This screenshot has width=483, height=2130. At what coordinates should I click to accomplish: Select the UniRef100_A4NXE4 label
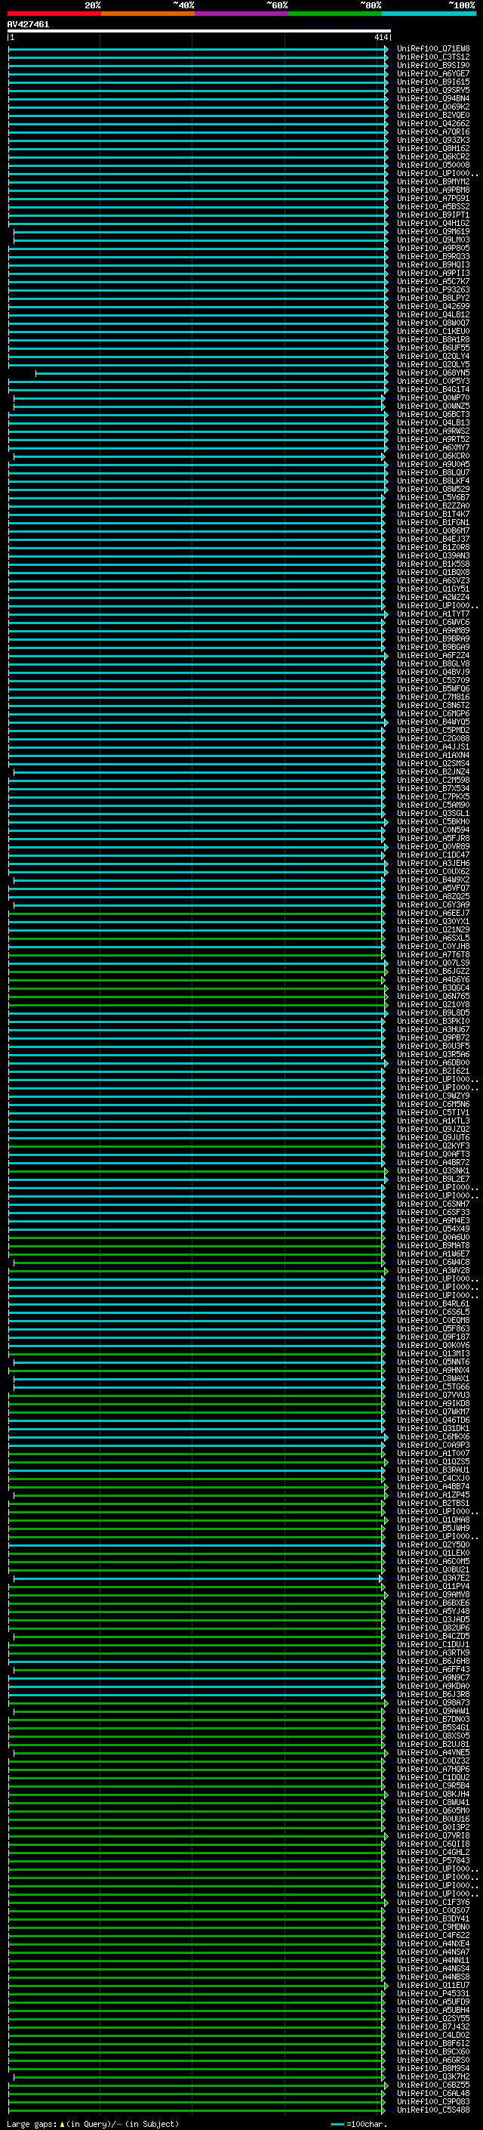(432, 1943)
